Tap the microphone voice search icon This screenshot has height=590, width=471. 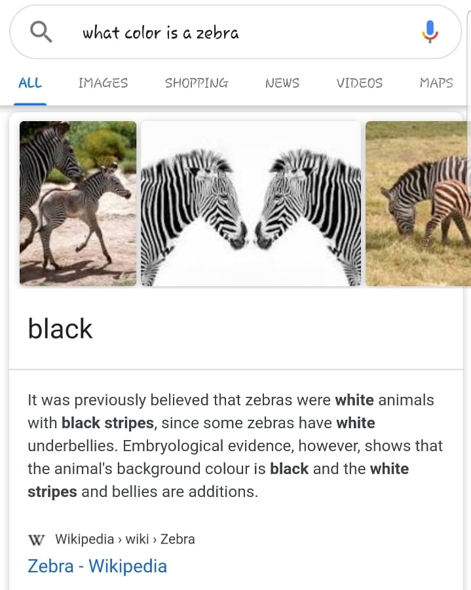point(430,31)
